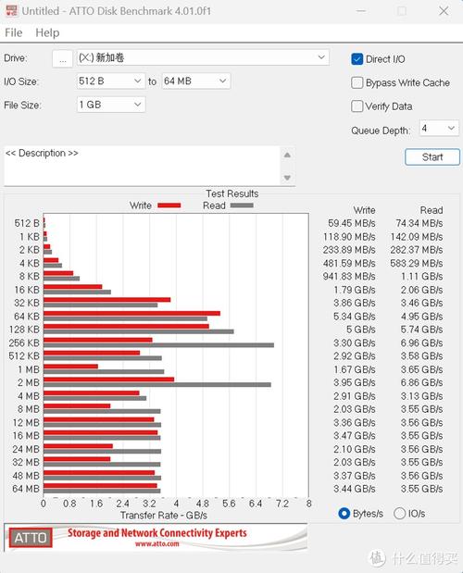Enable the Verify Data checkbox
Viewport: 463px width, 573px height.
[357, 106]
